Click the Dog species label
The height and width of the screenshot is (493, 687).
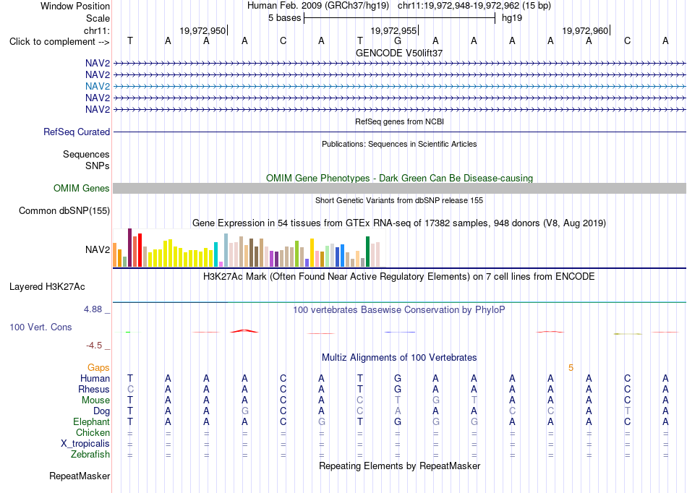[101, 411]
